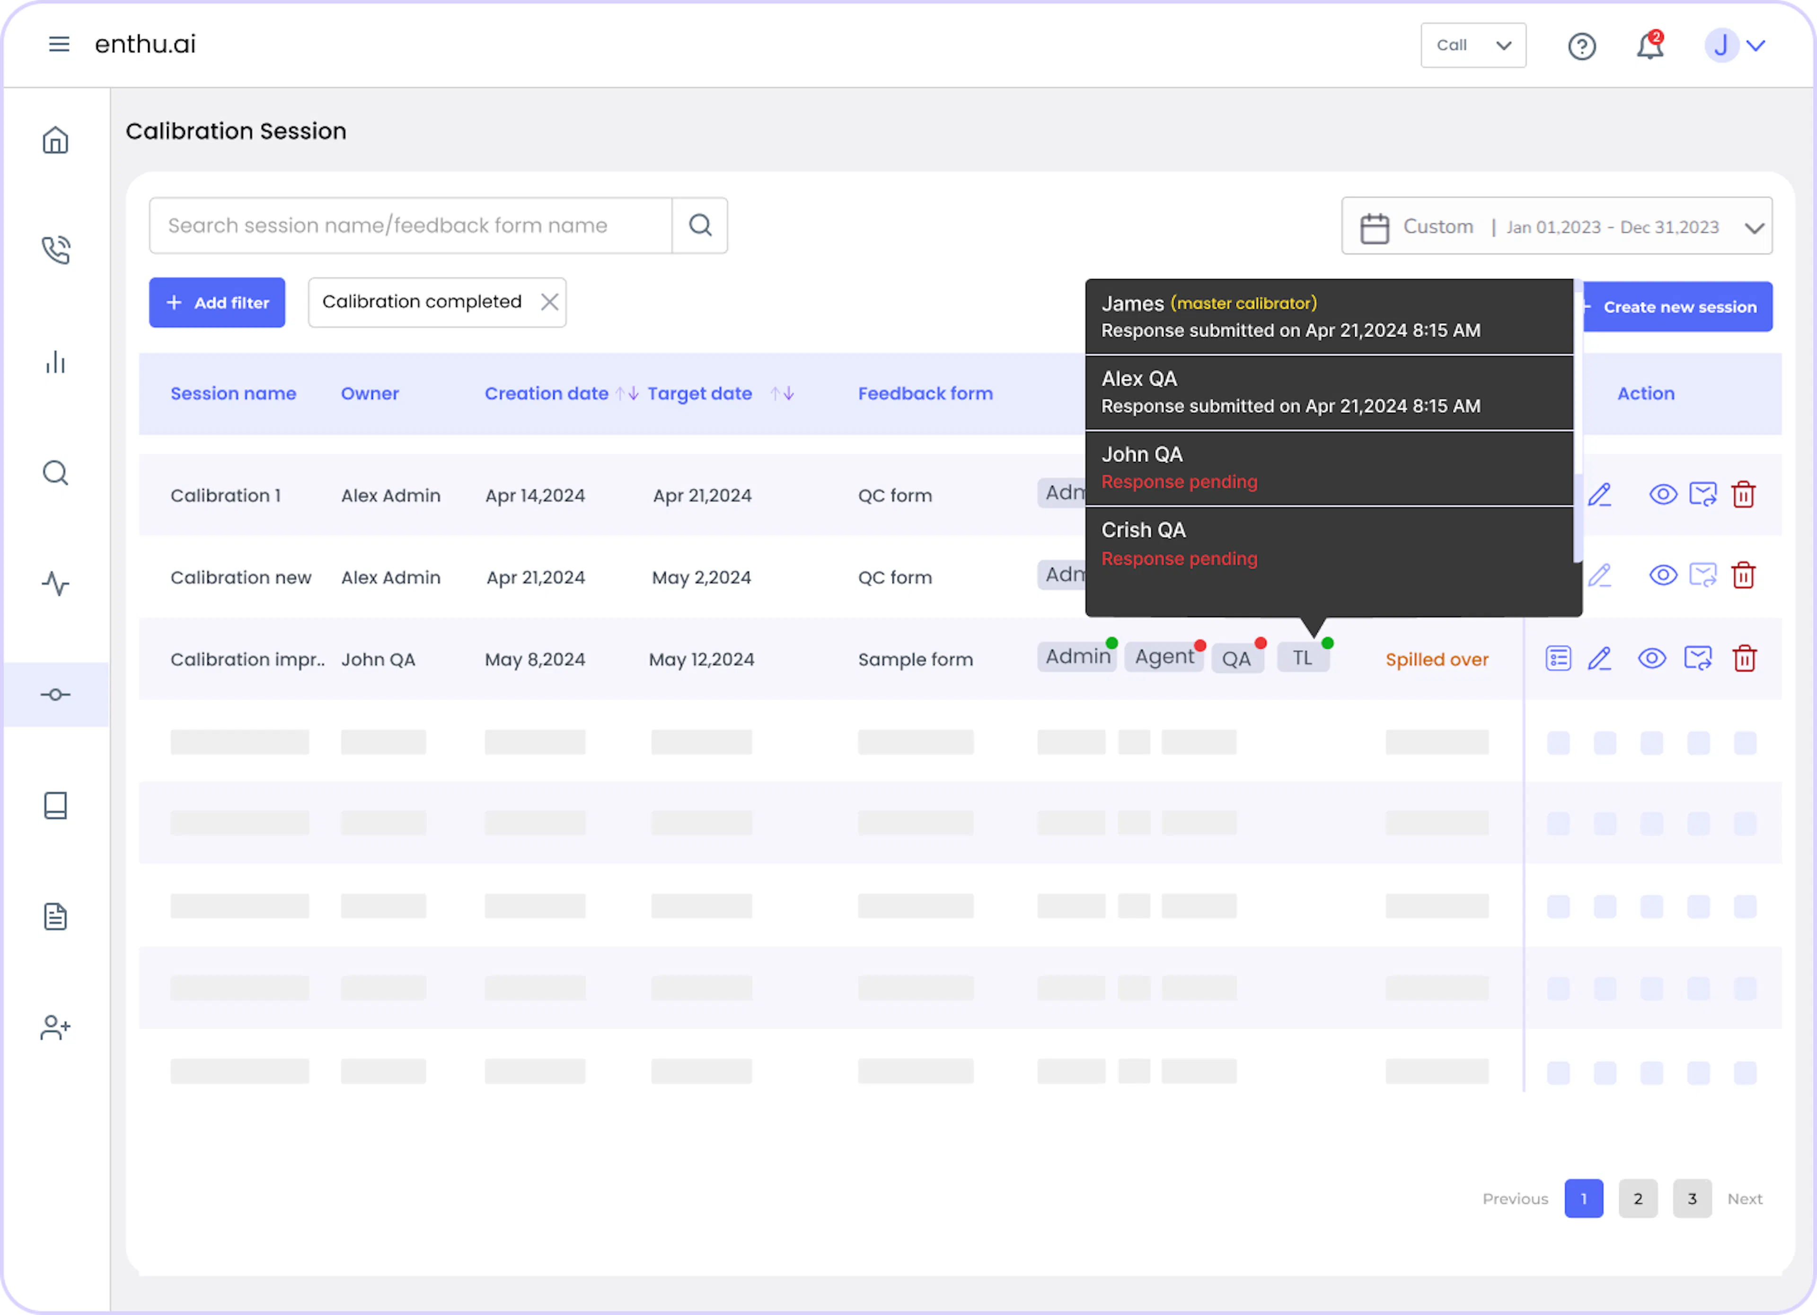
Task: View the Calibration 1 session details
Action: pos(1663,495)
